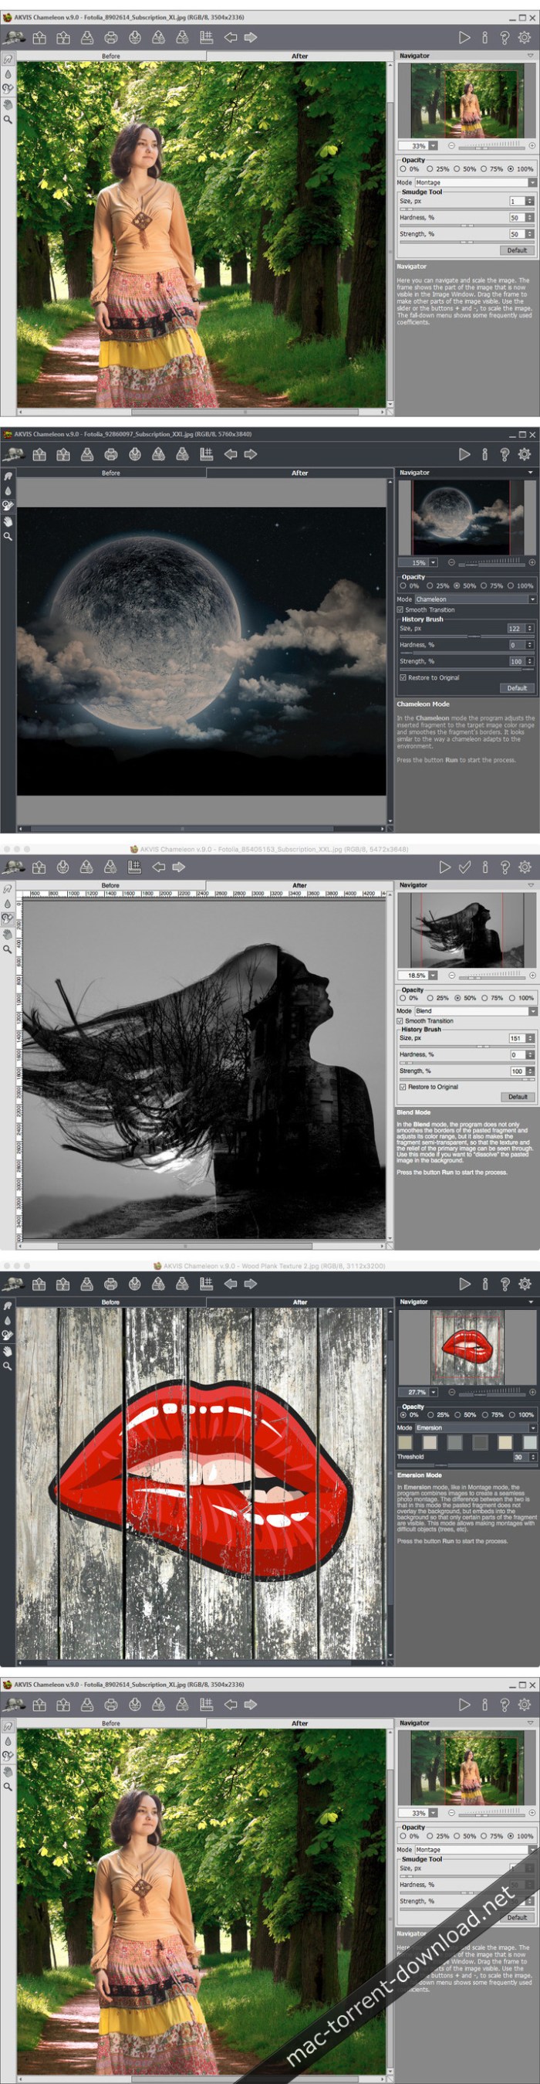The image size is (540, 2084).
Task: Pick first color swatch in Emersion panel
Action: 406,1442
